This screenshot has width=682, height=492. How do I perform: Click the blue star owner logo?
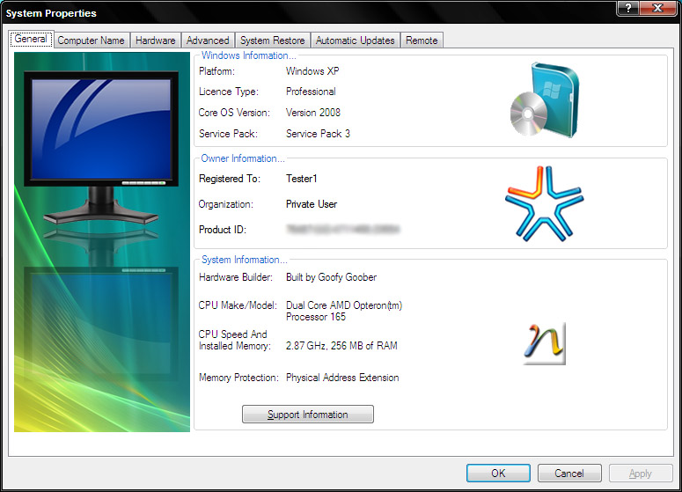(x=544, y=203)
